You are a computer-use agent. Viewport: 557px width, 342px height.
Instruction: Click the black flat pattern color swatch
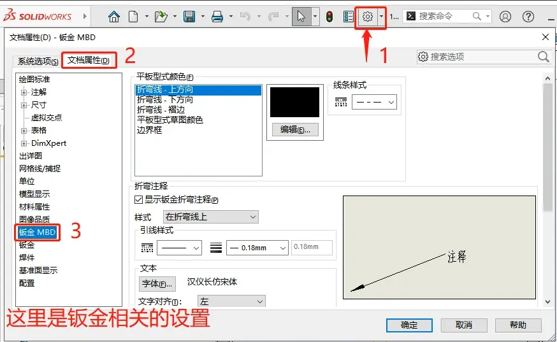pyautogui.click(x=295, y=103)
